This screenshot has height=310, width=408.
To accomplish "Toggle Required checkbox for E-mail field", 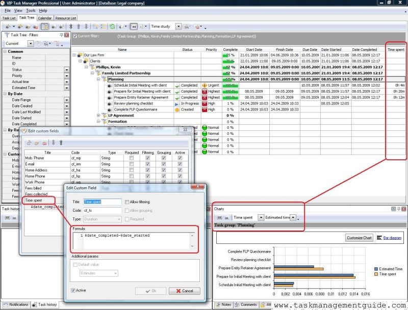I will coord(132,164).
